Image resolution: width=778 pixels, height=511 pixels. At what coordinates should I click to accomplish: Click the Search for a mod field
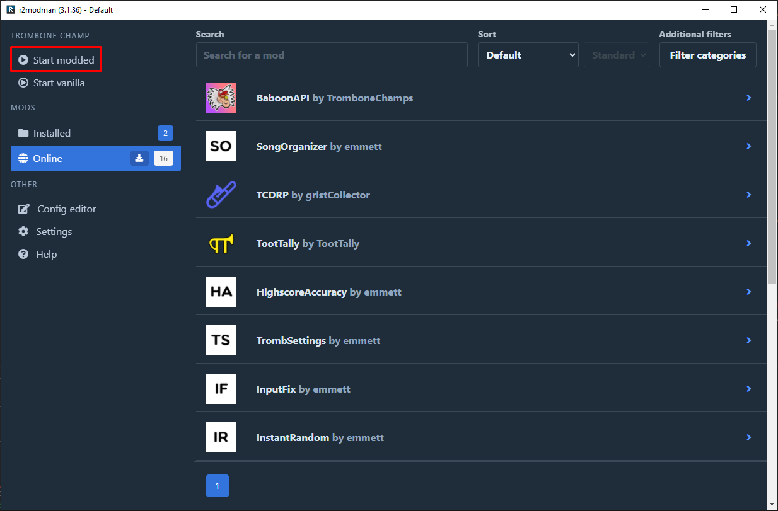point(332,55)
